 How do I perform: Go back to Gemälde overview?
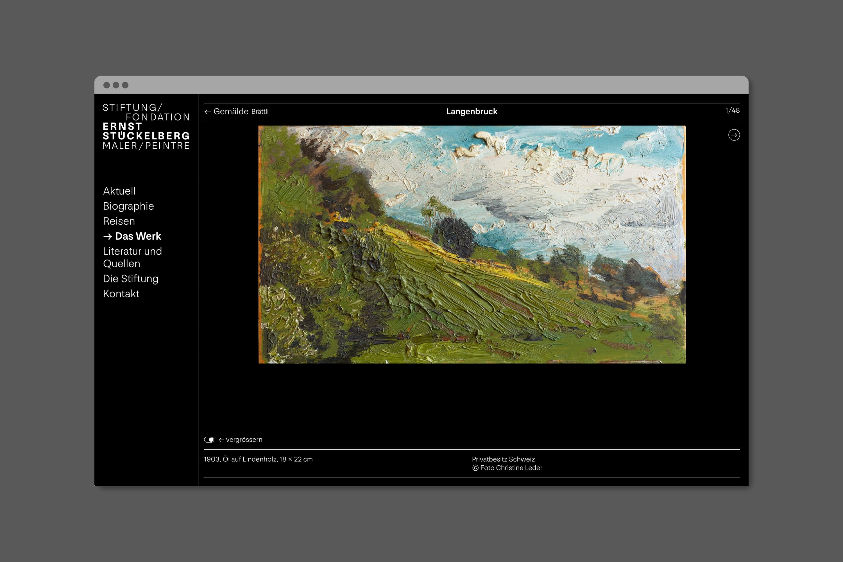pyautogui.click(x=231, y=112)
